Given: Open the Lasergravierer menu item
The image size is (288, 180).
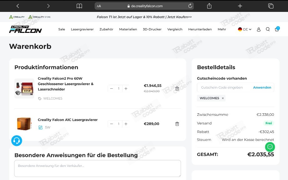Looking at the screenshot, I should (x=82, y=29).
